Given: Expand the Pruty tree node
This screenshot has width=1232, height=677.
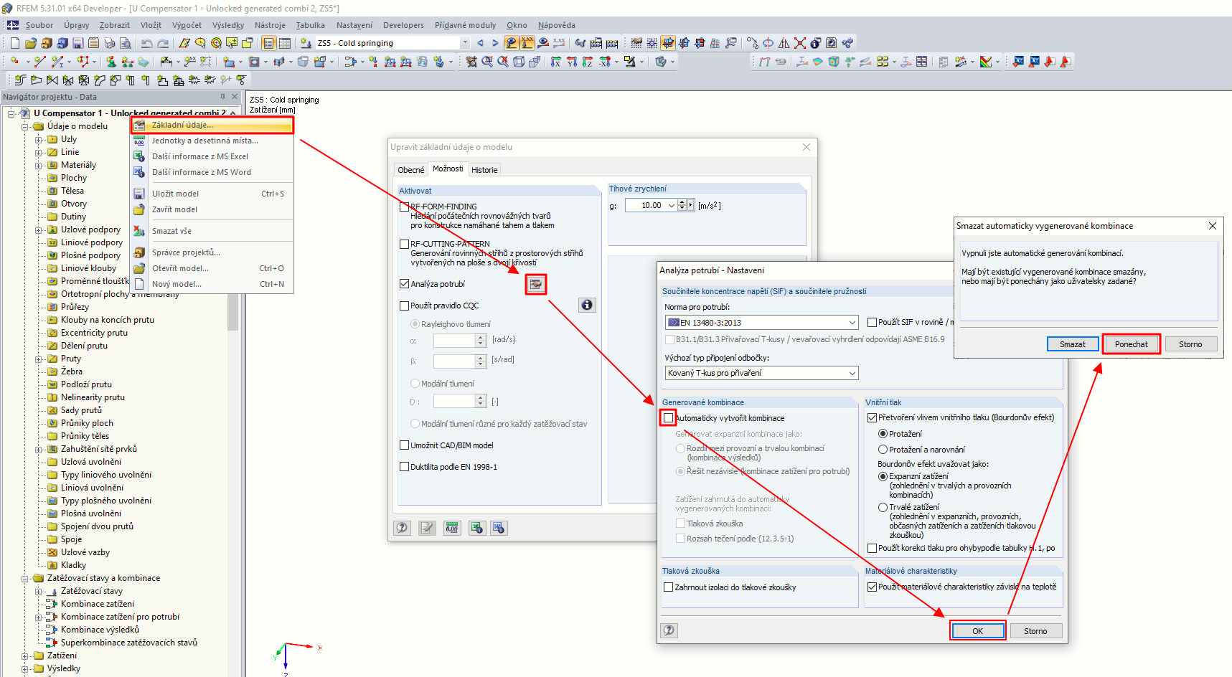Looking at the screenshot, I should (x=39, y=359).
